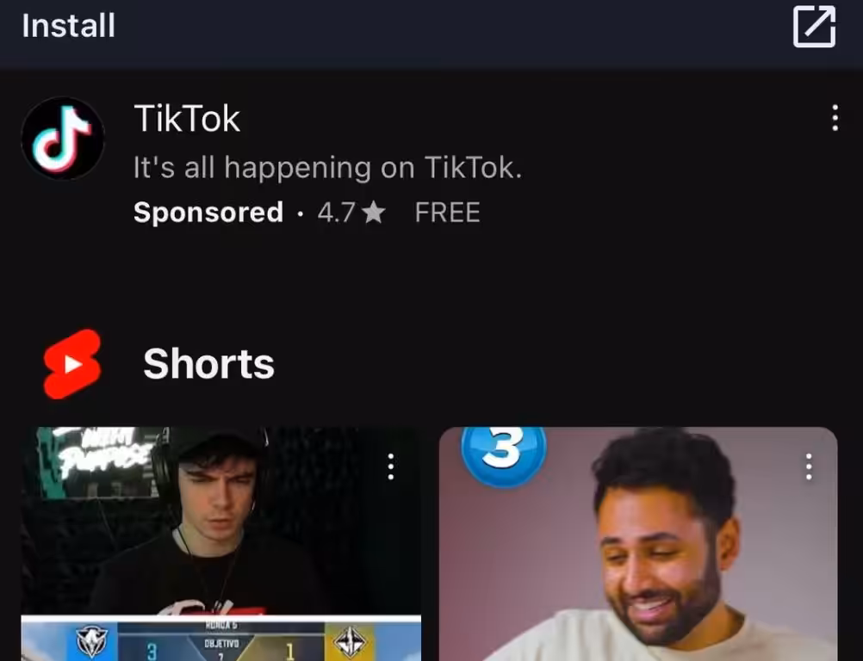Screen dimensions: 863x661
Task: Tap the TikTok app logo
Action: point(62,138)
